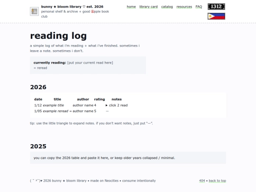The height and width of the screenshot is (192, 256).
Task: Click the footer 'made on Neocities' text
Action: click(x=104, y=181)
